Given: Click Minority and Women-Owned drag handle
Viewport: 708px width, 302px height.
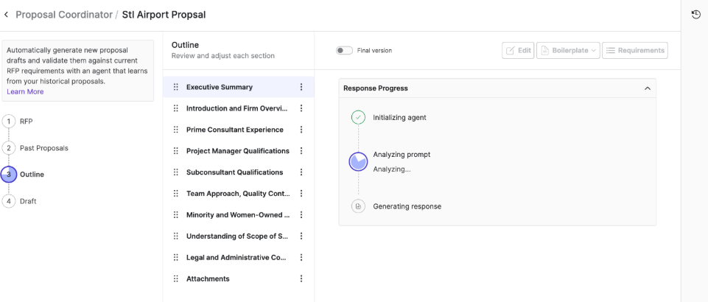Looking at the screenshot, I should click(176, 215).
